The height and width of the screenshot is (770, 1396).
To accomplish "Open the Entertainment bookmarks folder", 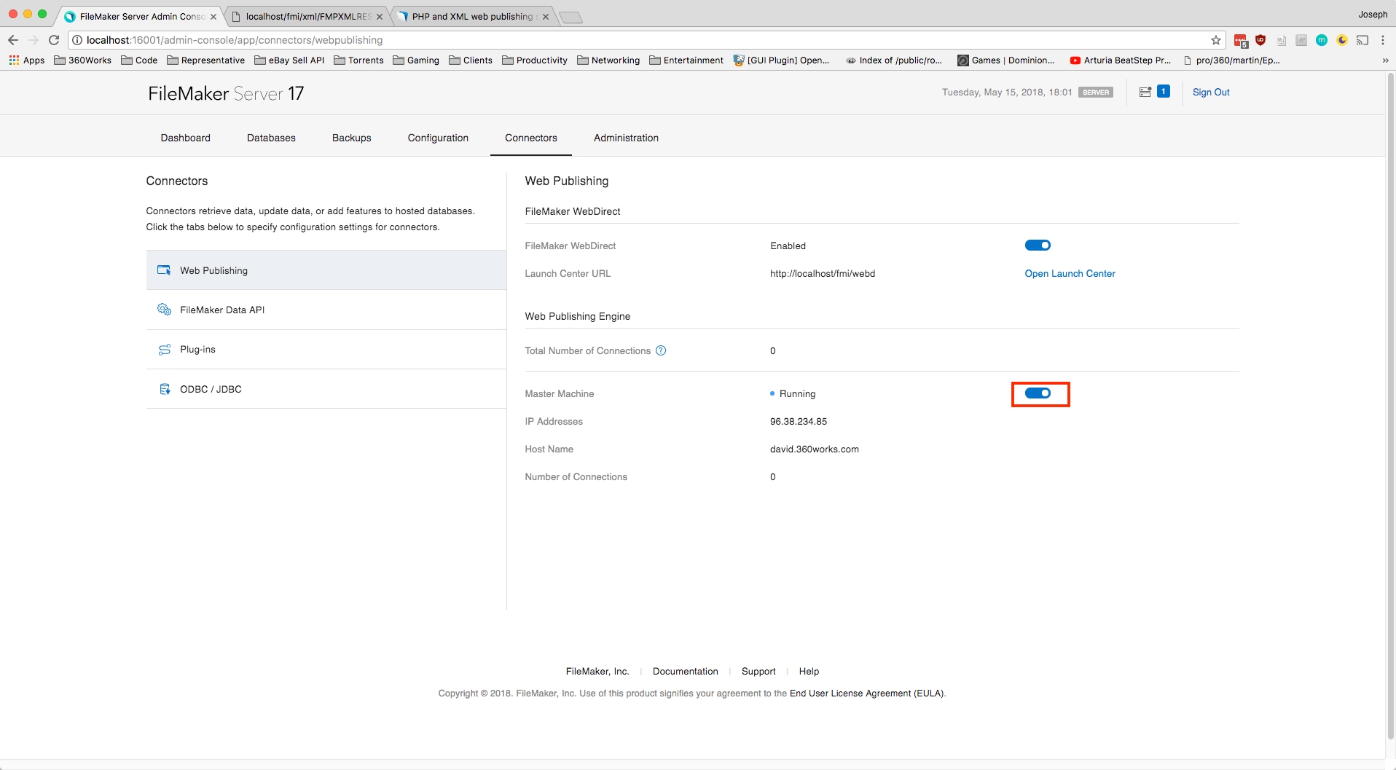I will coord(686,60).
